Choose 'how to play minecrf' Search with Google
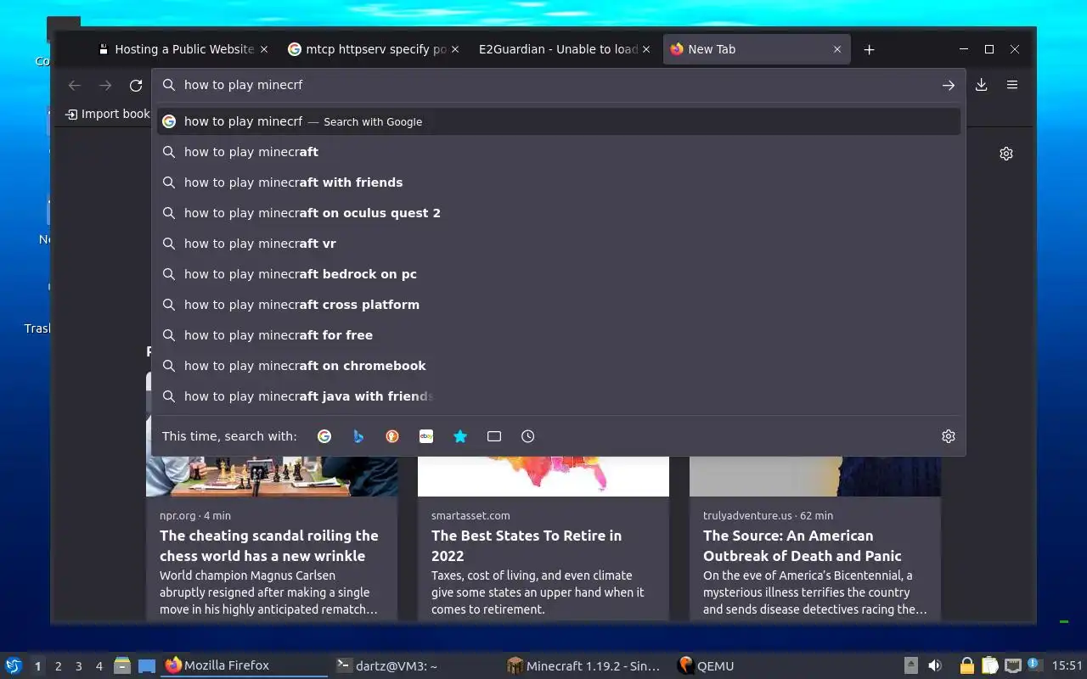This screenshot has width=1087, height=679. point(559,121)
